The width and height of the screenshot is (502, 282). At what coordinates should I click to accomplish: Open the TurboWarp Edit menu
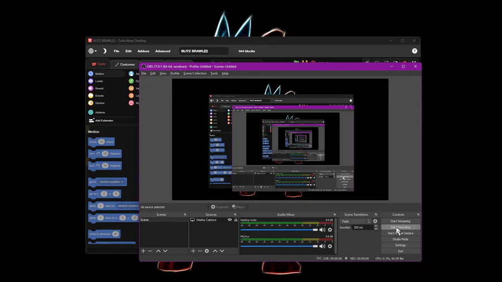point(128,51)
